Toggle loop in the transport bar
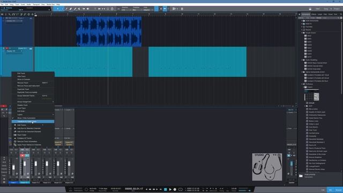The height and width of the screenshot is (193, 343). click(181, 189)
